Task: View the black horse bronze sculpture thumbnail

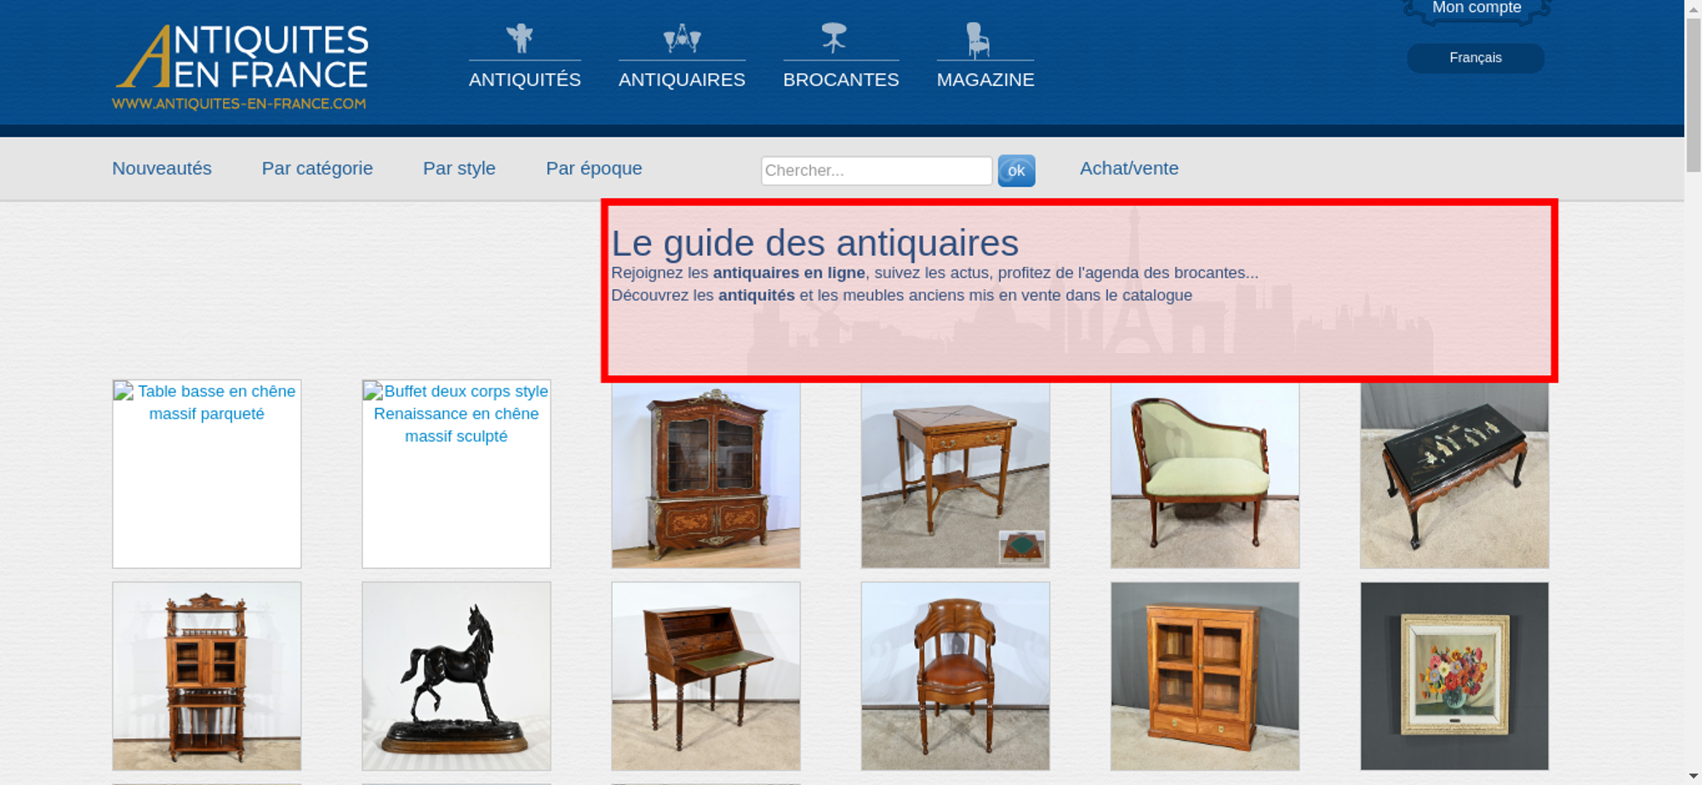Action: [456, 676]
